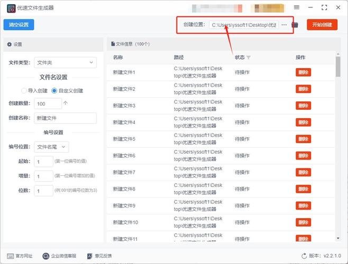Open the 文件类型 dropdown
348x264 pixels.
tap(65, 62)
